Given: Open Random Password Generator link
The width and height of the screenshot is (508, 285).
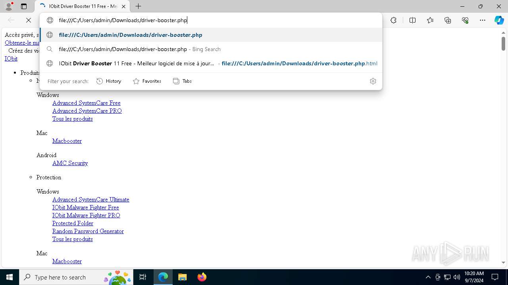Looking at the screenshot, I should [88, 231].
